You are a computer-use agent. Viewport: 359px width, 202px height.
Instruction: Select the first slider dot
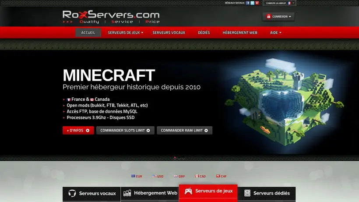click(x=175, y=158)
